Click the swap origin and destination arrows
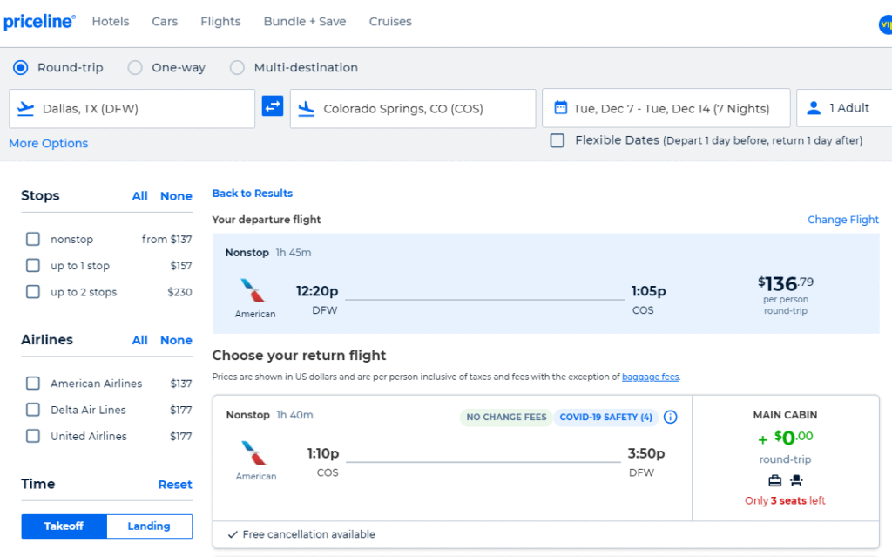The height and width of the screenshot is (557, 892). click(273, 106)
